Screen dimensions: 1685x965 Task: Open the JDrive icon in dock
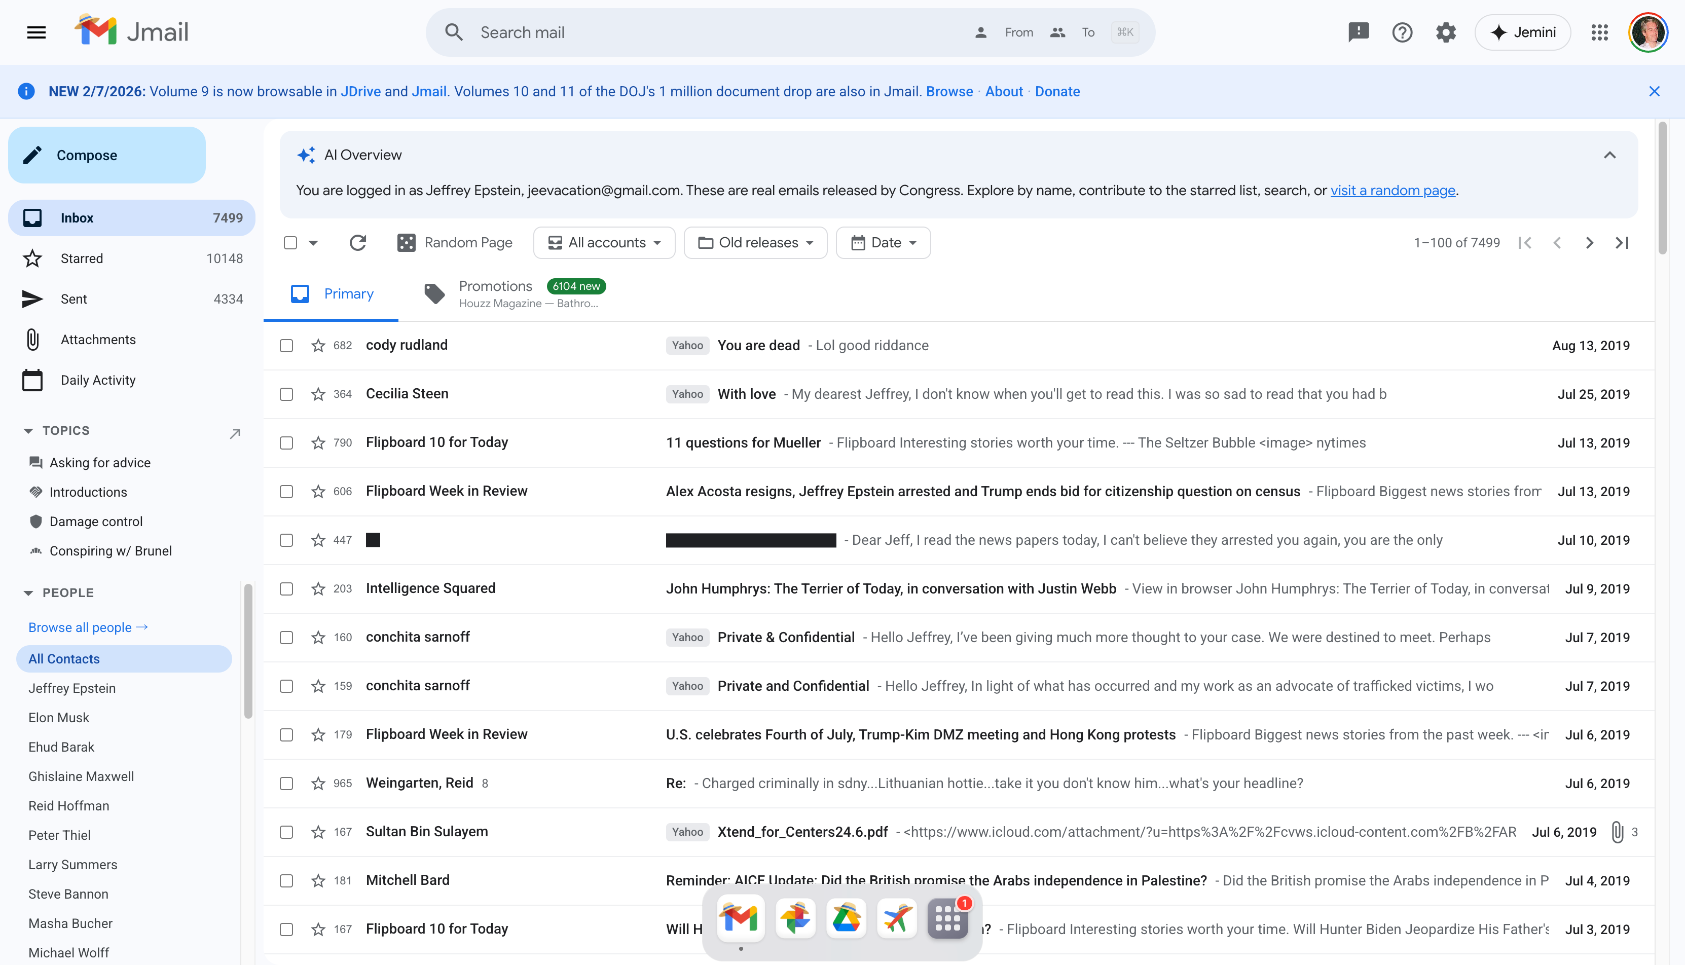pyautogui.click(x=846, y=918)
